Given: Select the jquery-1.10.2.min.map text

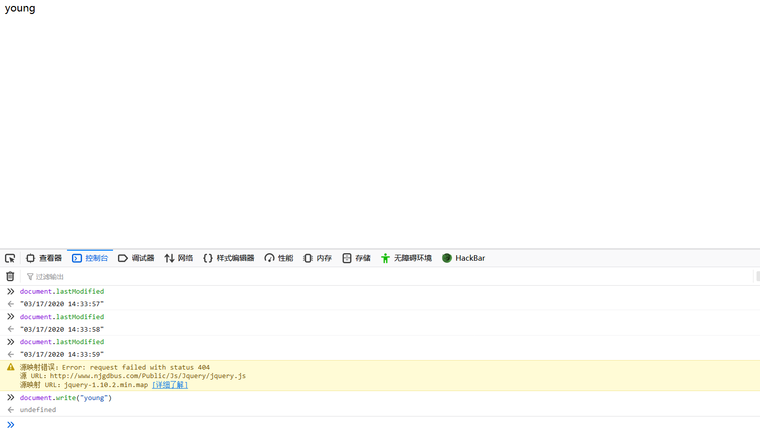Looking at the screenshot, I should coord(106,385).
